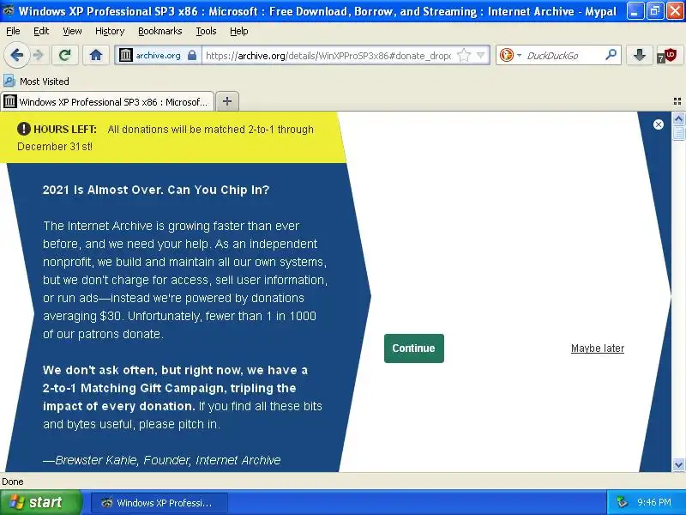The width and height of the screenshot is (686, 515).
Task: Go back using the back arrow
Action: (16, 55)
